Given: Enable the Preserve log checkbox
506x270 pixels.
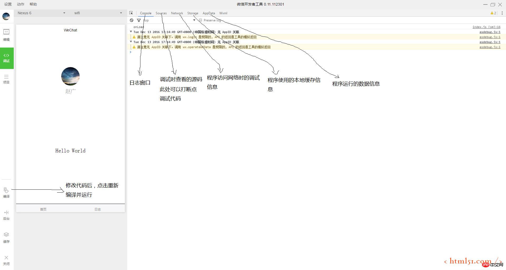Looking at the screenshot, I should point(201,20).
